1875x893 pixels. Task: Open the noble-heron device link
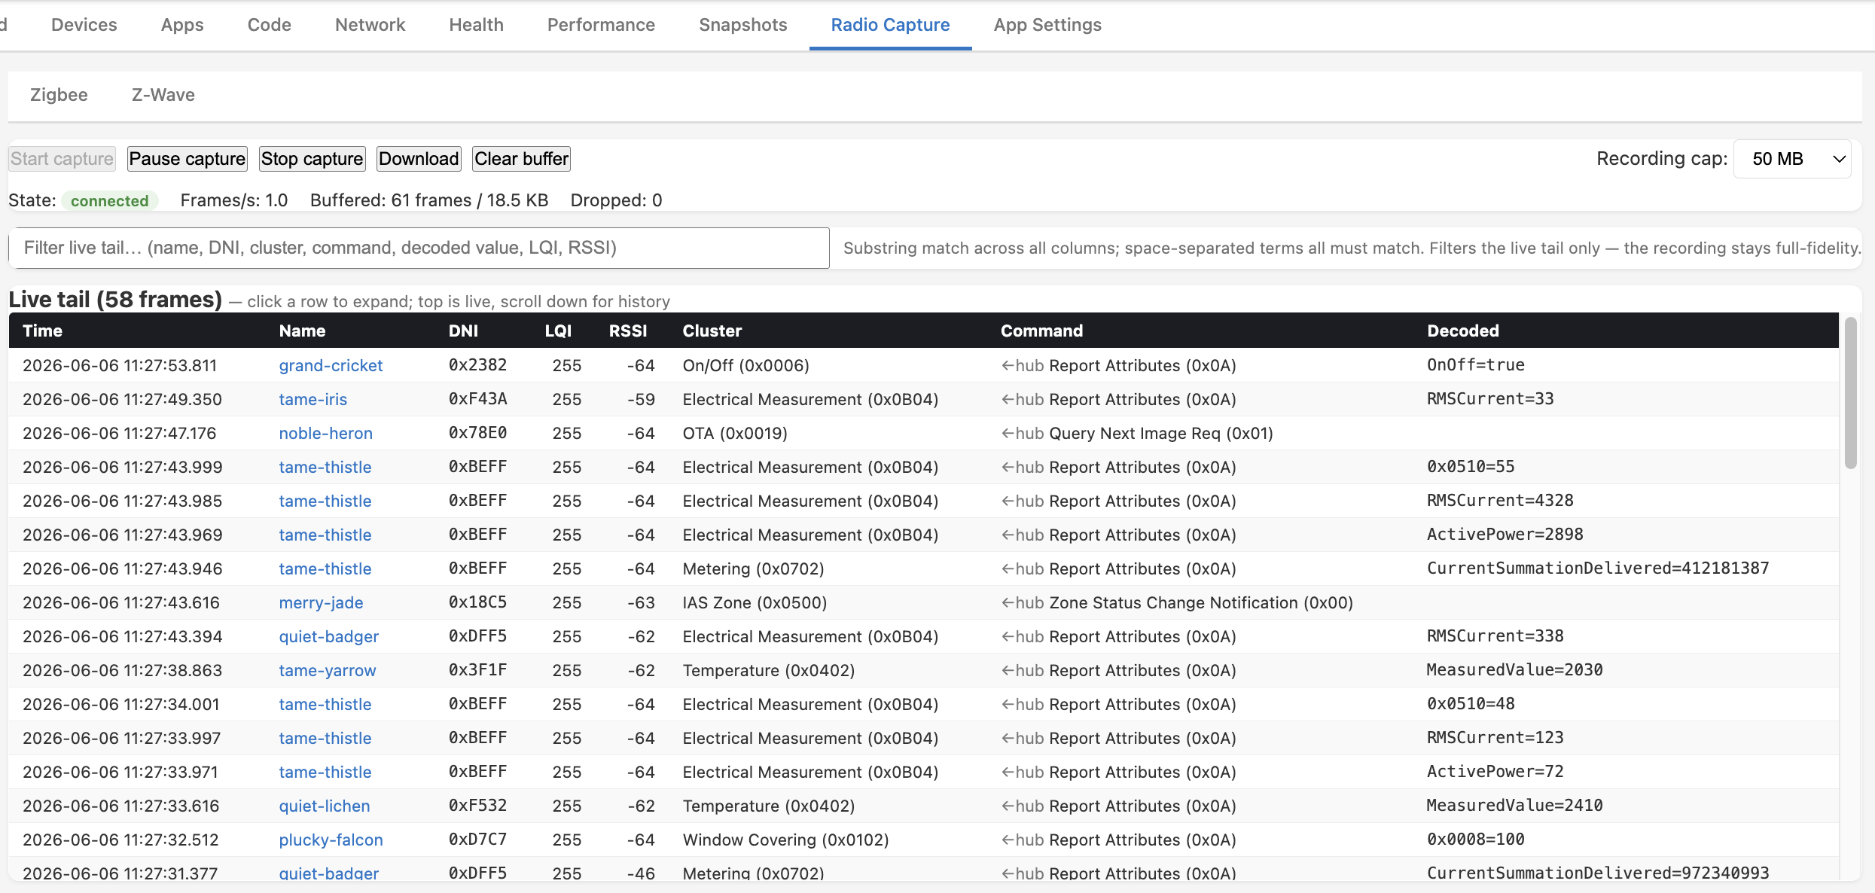pyautogui.click(x=325, y=433)
